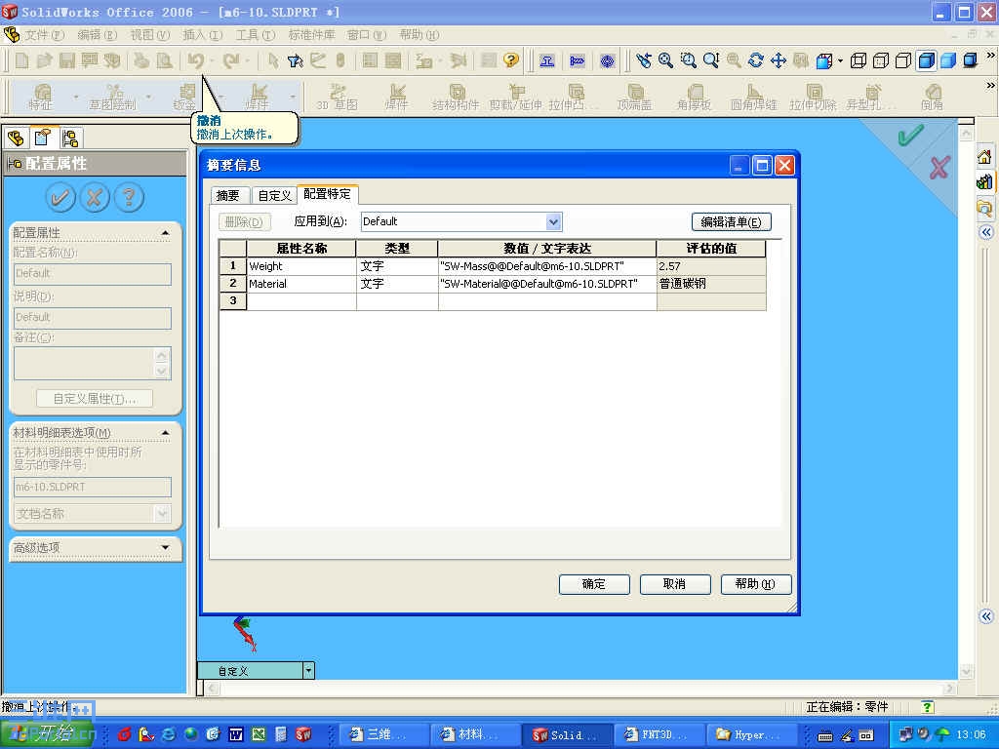Click the 编辑清单 button

[x=731, y=221]
